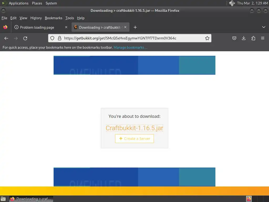The width and height of the screenshot is (269, 202).
Task: Click the volume speaker icon
Action: click(x=232, y=3)
